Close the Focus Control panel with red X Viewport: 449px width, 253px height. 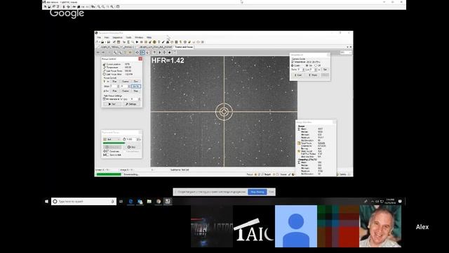tap(140, 59)
